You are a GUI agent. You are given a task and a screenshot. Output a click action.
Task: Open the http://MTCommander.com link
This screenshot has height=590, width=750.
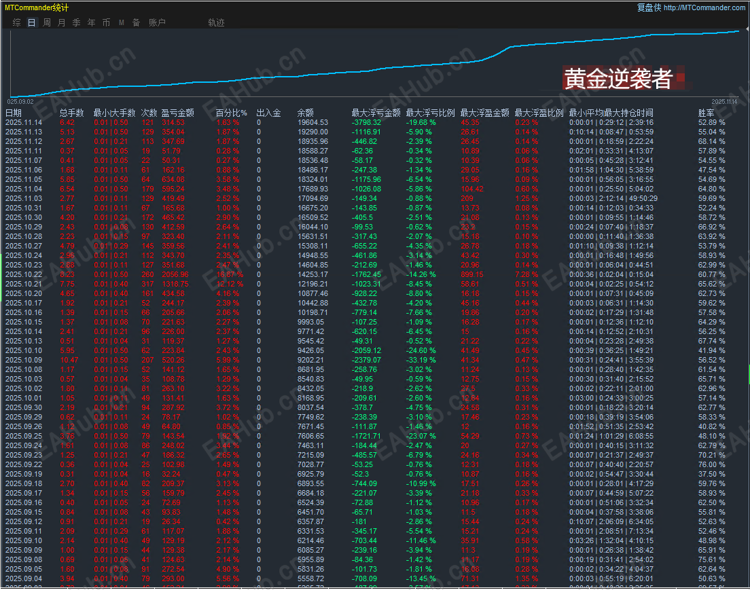pyautogui.click(x=704, y=7)
